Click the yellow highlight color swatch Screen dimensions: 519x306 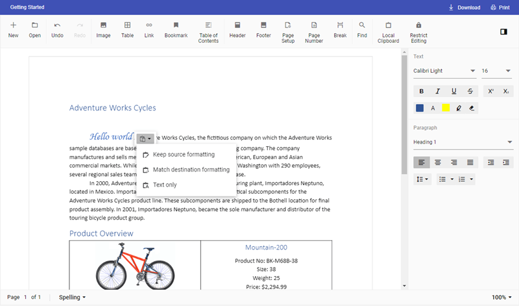pyautogui.click(x=446, y=108)
